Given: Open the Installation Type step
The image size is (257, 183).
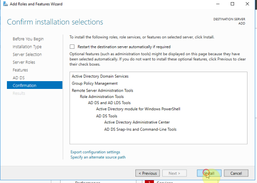Looking at the screenshot, I should click(27, 47).
